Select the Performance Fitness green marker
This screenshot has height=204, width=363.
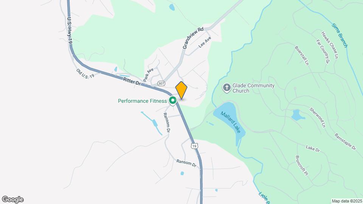pos(172,101)
